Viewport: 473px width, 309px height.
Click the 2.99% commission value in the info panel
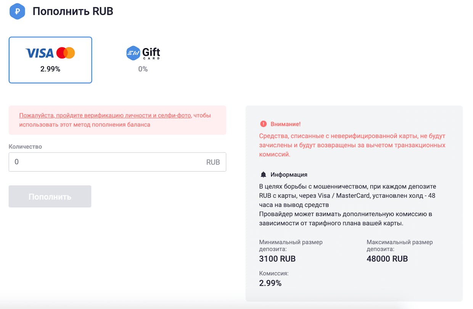point(270,283)
